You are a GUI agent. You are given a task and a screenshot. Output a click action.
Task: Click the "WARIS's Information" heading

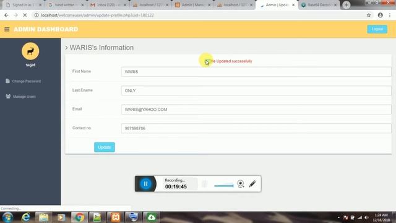[x=101, y=48]
